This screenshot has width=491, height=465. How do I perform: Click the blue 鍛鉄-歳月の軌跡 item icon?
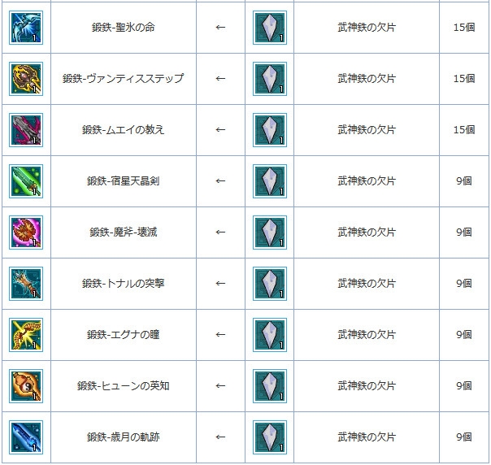pos(26,437)
